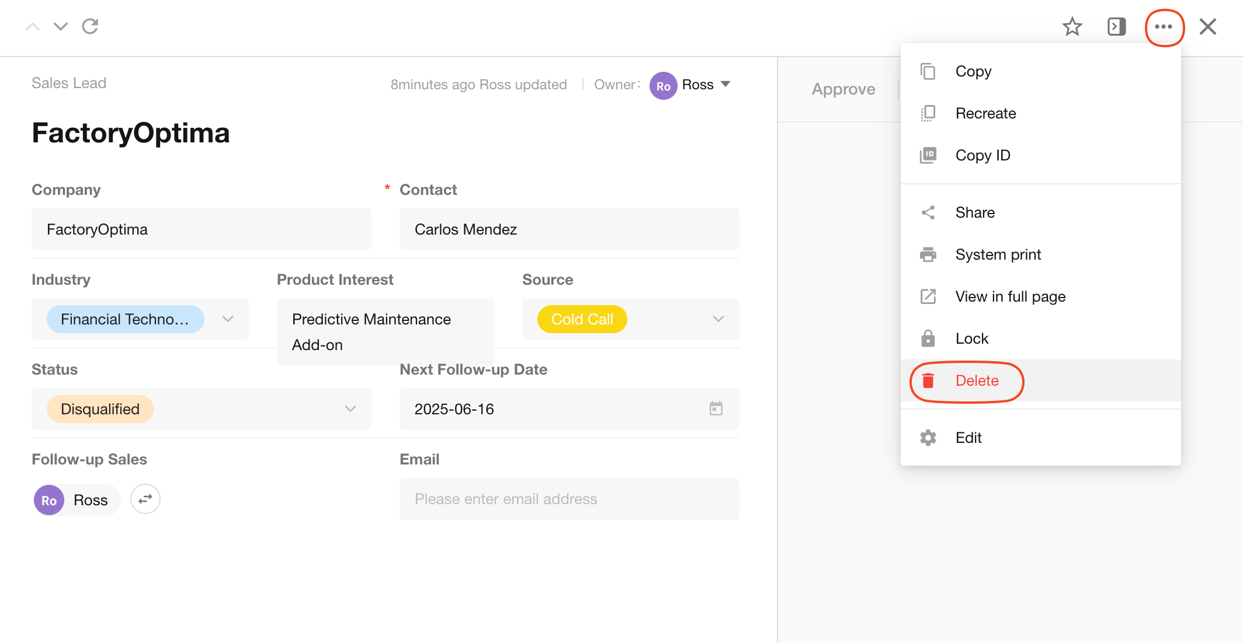Click the star favorite icon
1243x643 pixels.
coord(1072,27)
